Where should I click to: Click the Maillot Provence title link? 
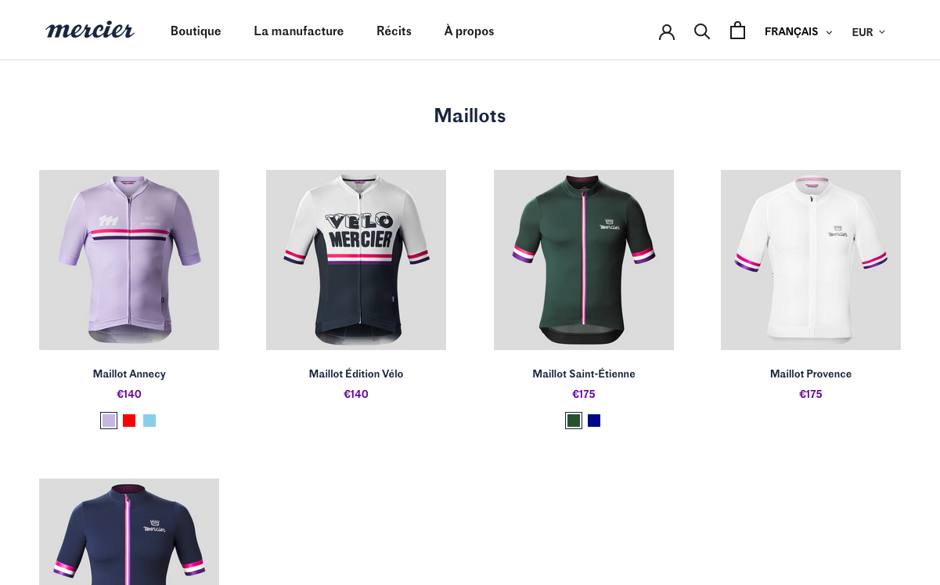coord(810,374)
